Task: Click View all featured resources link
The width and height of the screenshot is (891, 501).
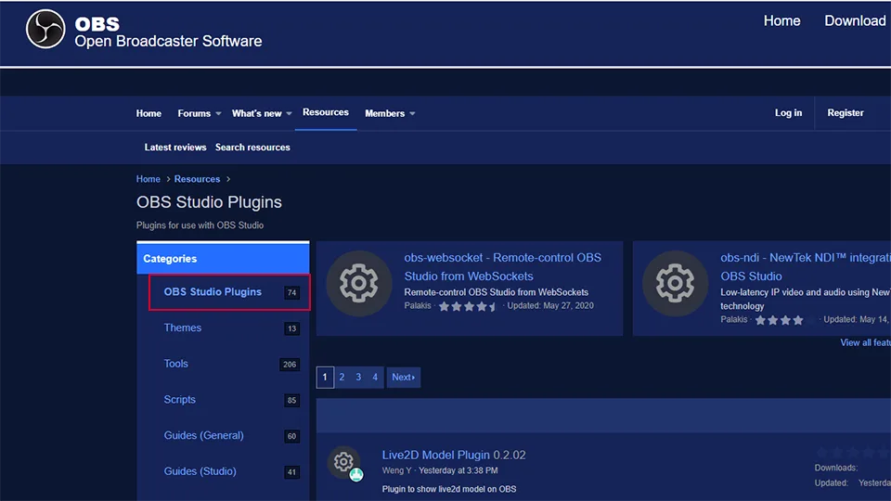Action: pos(865,342)
